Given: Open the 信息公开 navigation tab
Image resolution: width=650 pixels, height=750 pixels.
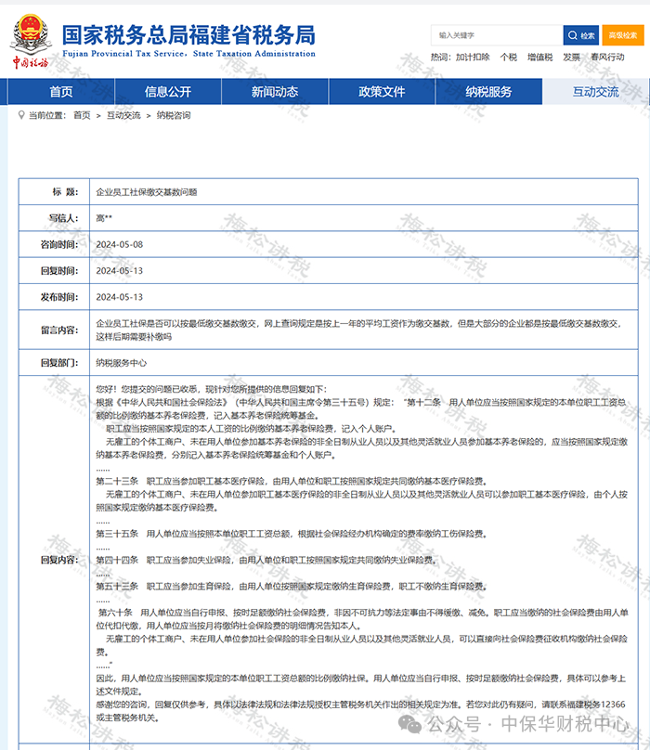Looking at the screenshot, I should (168, 91).
